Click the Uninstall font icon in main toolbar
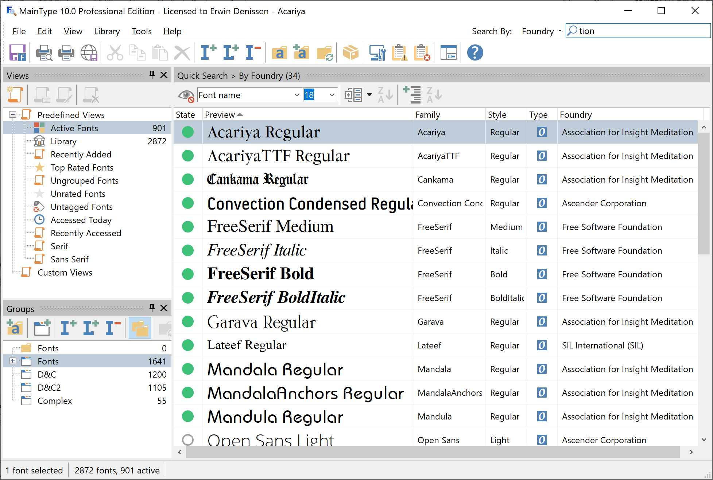713x480 pixels. 253,53
